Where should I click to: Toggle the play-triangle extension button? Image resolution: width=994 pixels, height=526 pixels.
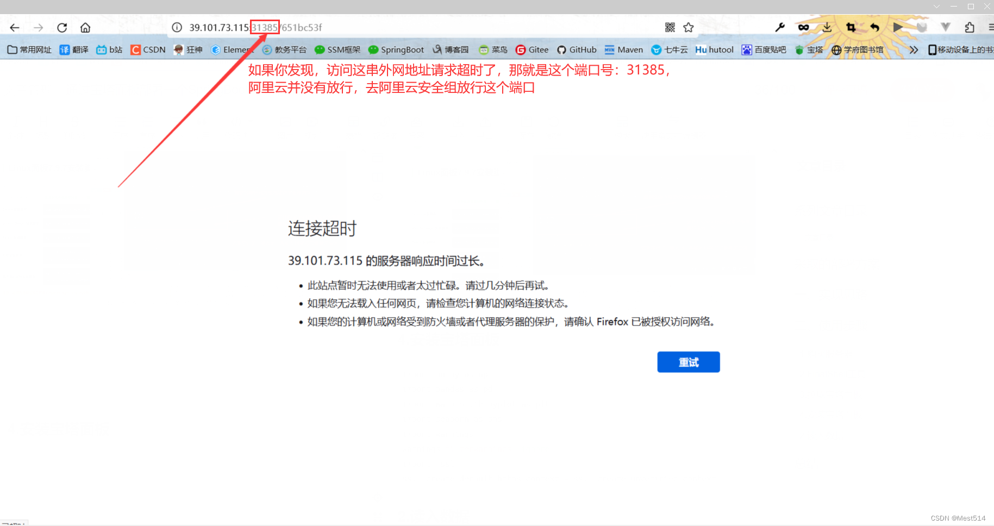tap(898, 27)
